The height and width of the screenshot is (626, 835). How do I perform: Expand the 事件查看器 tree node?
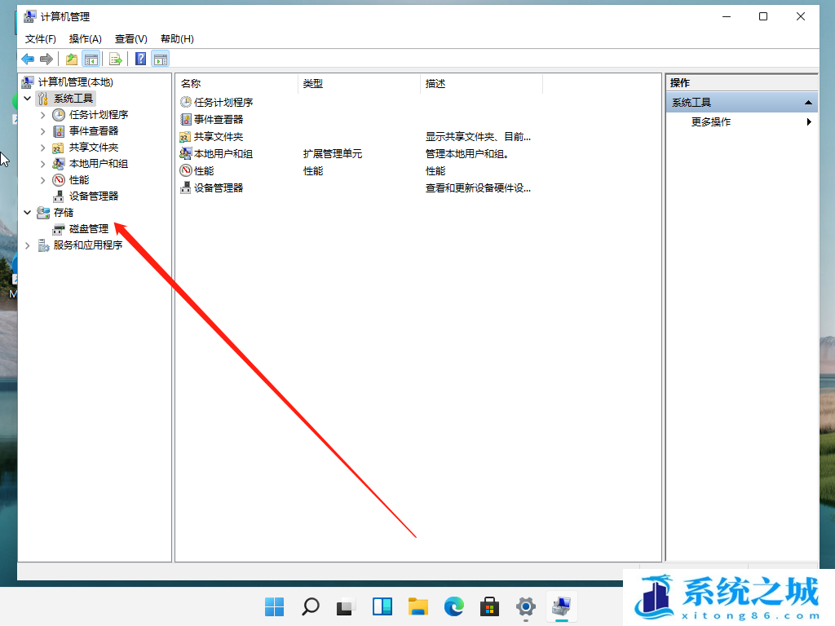click(x=42, y=131)
